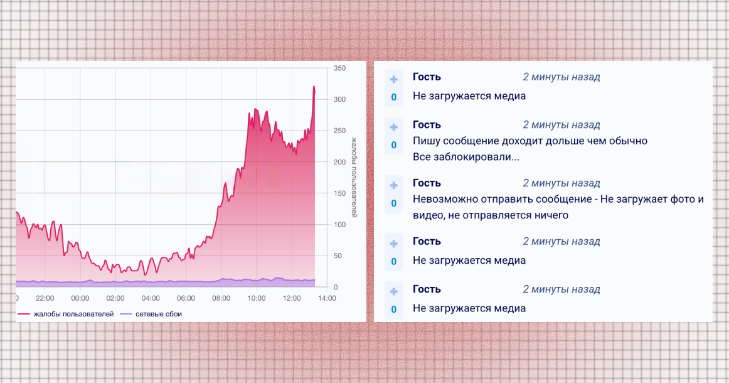Image resolution: width=729 pixels, height=383 pixels.
Task: Upvote the bottom "Не загружается медиа" comment
Action: tap(394, 291)
